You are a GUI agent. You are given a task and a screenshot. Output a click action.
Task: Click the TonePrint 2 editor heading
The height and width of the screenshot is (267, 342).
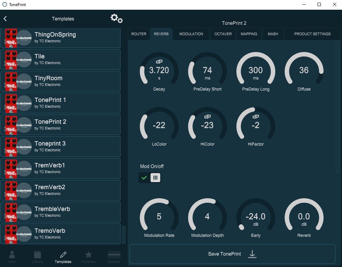point(234,23)
